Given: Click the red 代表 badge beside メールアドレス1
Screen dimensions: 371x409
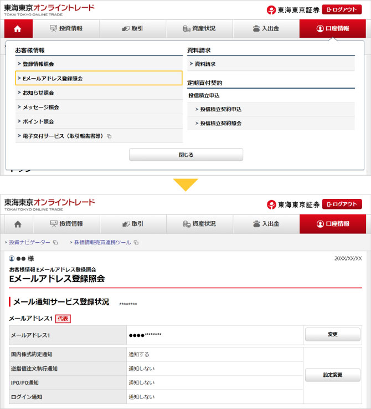Looking at the screenshot, I should coord(63,319).
